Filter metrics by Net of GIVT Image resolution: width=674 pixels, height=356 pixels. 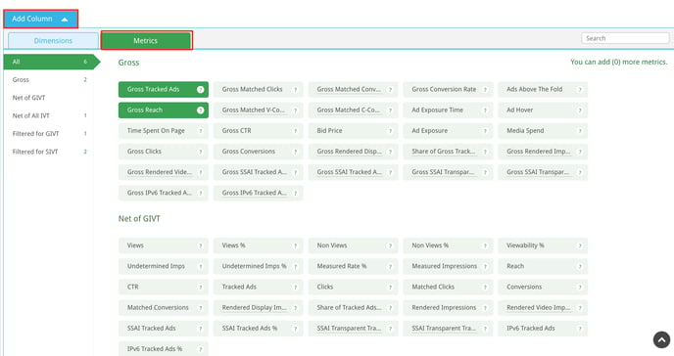[49, 98]
